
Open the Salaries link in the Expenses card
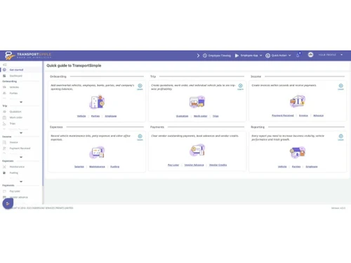point(79,166)
